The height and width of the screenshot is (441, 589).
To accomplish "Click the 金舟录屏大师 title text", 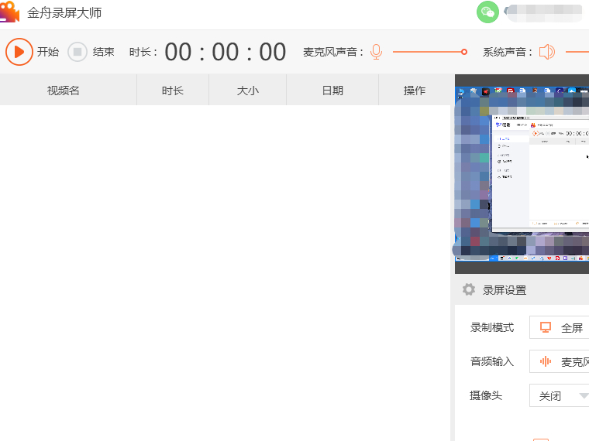I will [x=64, y=12].
